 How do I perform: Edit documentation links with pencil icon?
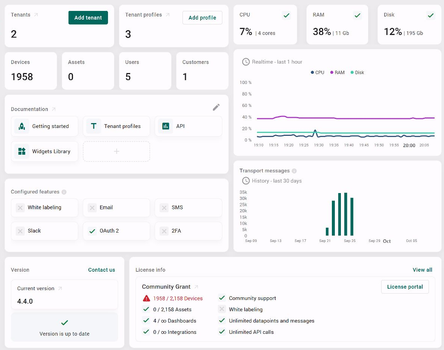[216, 107]
